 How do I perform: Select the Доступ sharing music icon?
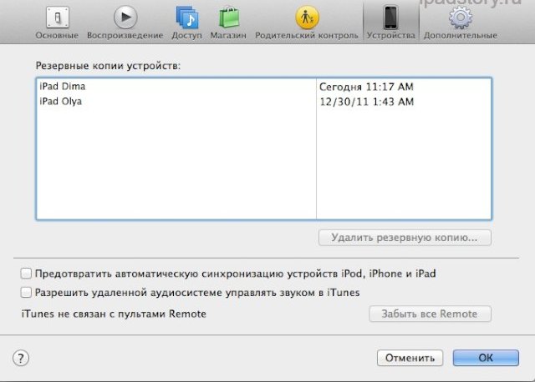click(187, 17)
